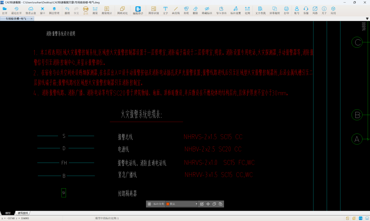Expand the 标注分类 默认 dropdown
This screenshot has width=370, height=221.
point(196,204)
